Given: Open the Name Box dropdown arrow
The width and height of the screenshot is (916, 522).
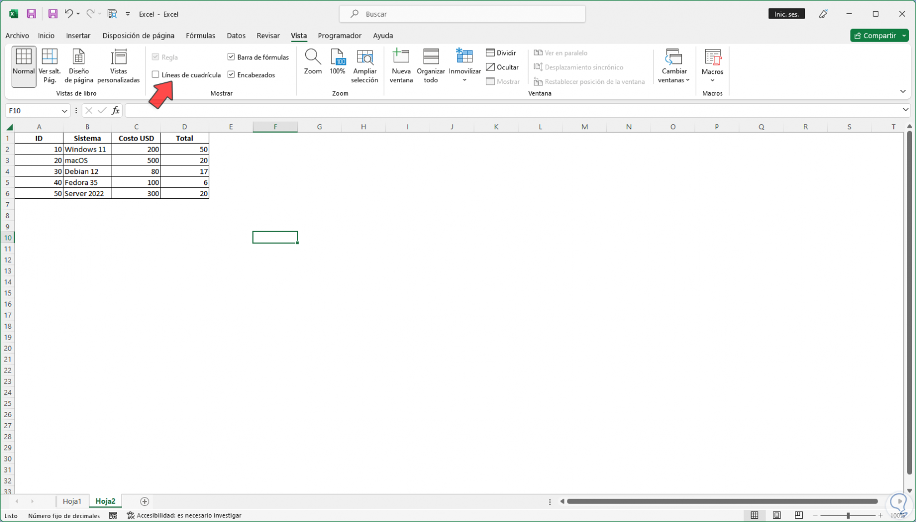Looking at the screenshot, I should coord(64,111).
